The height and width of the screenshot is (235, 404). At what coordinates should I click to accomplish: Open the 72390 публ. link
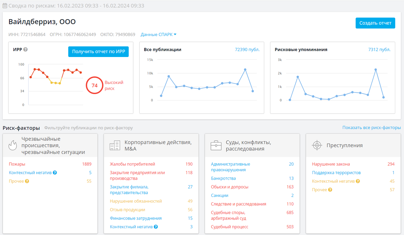click(247, 50)
